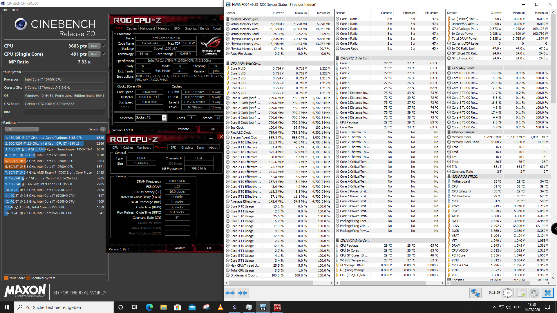The height and width of the screenshot is (313, 557).
Task: Open HWiNFO sensor settings gear icon
Action: pos(534,293)
